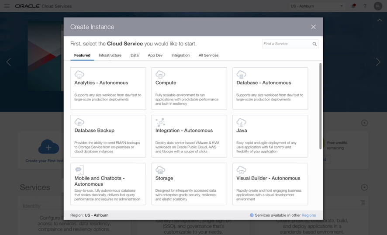Open the list menu icon in Services panel
The width and height of the screenshot is (387, 235).
tap(363, 202)
